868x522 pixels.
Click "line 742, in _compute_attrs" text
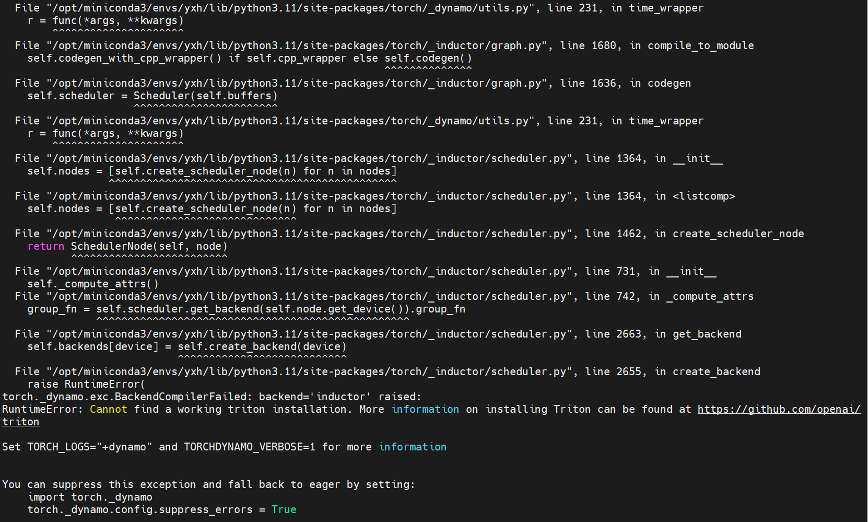tap(670, 296)
